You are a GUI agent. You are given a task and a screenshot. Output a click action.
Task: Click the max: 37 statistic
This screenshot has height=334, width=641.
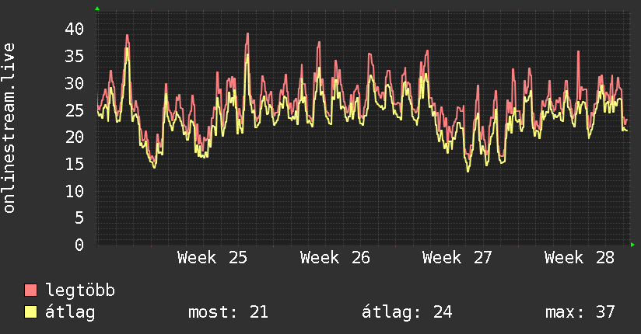click(580, 312)
